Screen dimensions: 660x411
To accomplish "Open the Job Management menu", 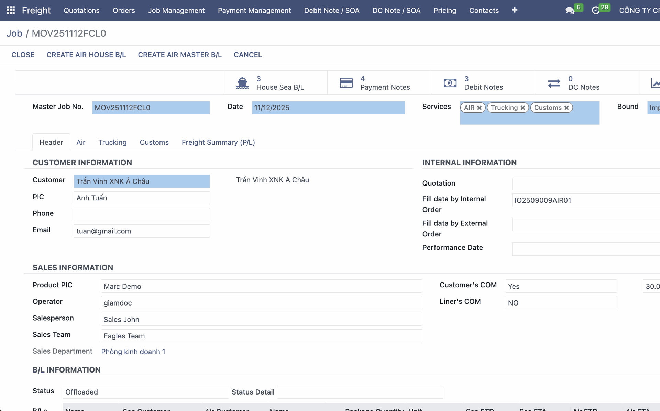I will coord(176,10).
